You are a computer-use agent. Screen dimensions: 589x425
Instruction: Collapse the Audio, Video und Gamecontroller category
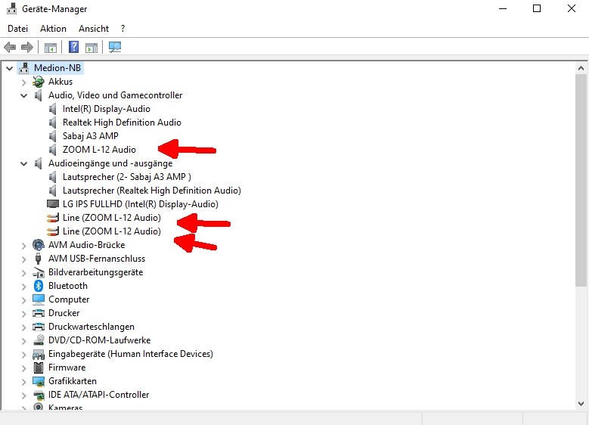(x=23, y=95)
